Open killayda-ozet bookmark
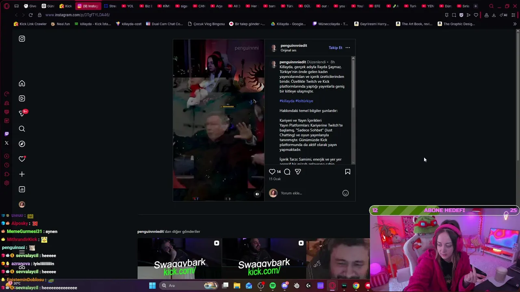This screenshot has width=520, height=292. (129, 24)
